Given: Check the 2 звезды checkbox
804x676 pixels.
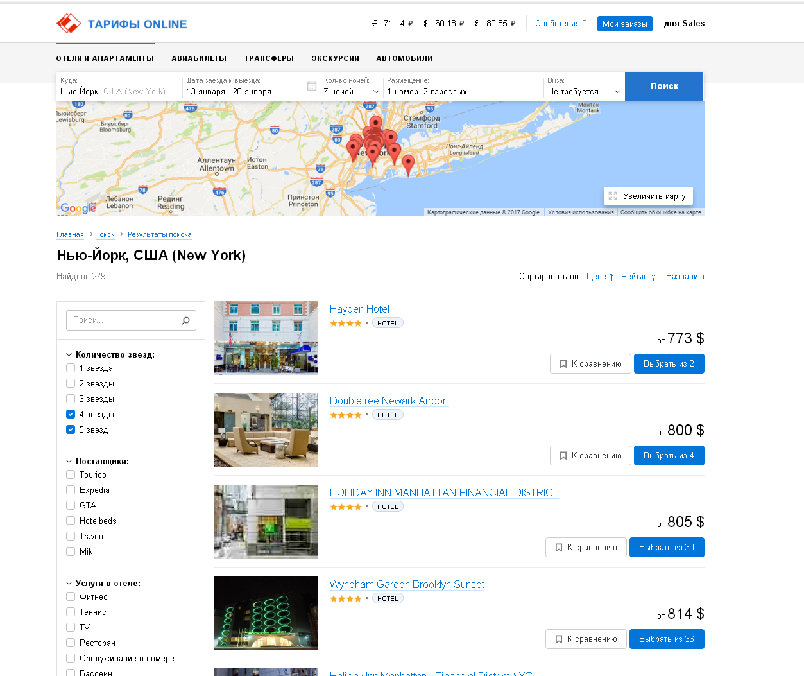Looking at the screenshot, I should [x=71, y=384].
